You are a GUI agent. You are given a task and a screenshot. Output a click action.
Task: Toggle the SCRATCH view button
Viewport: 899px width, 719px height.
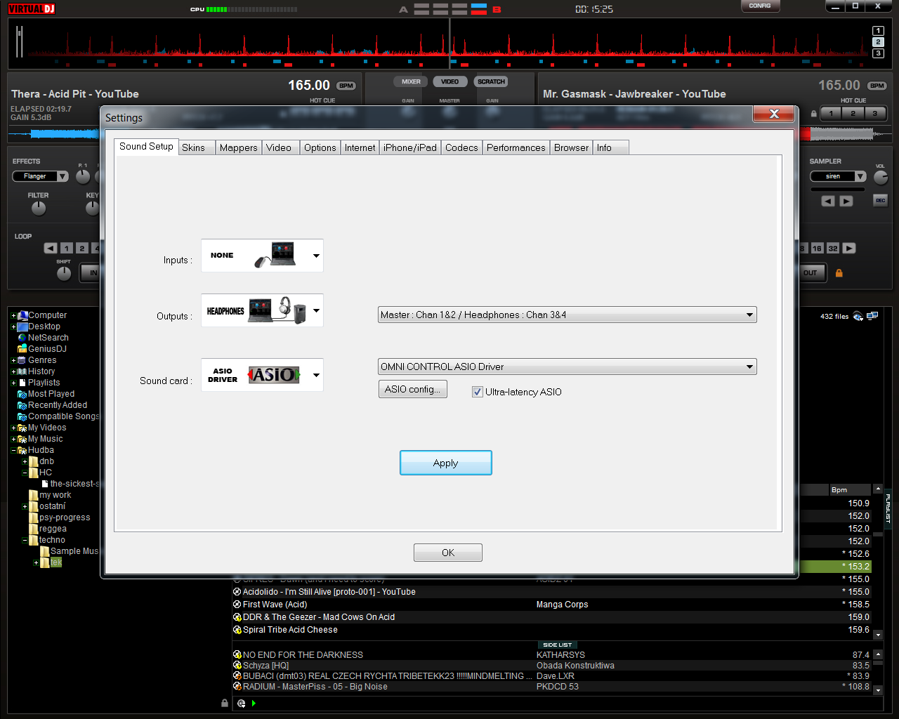click(x=491, y=82)
